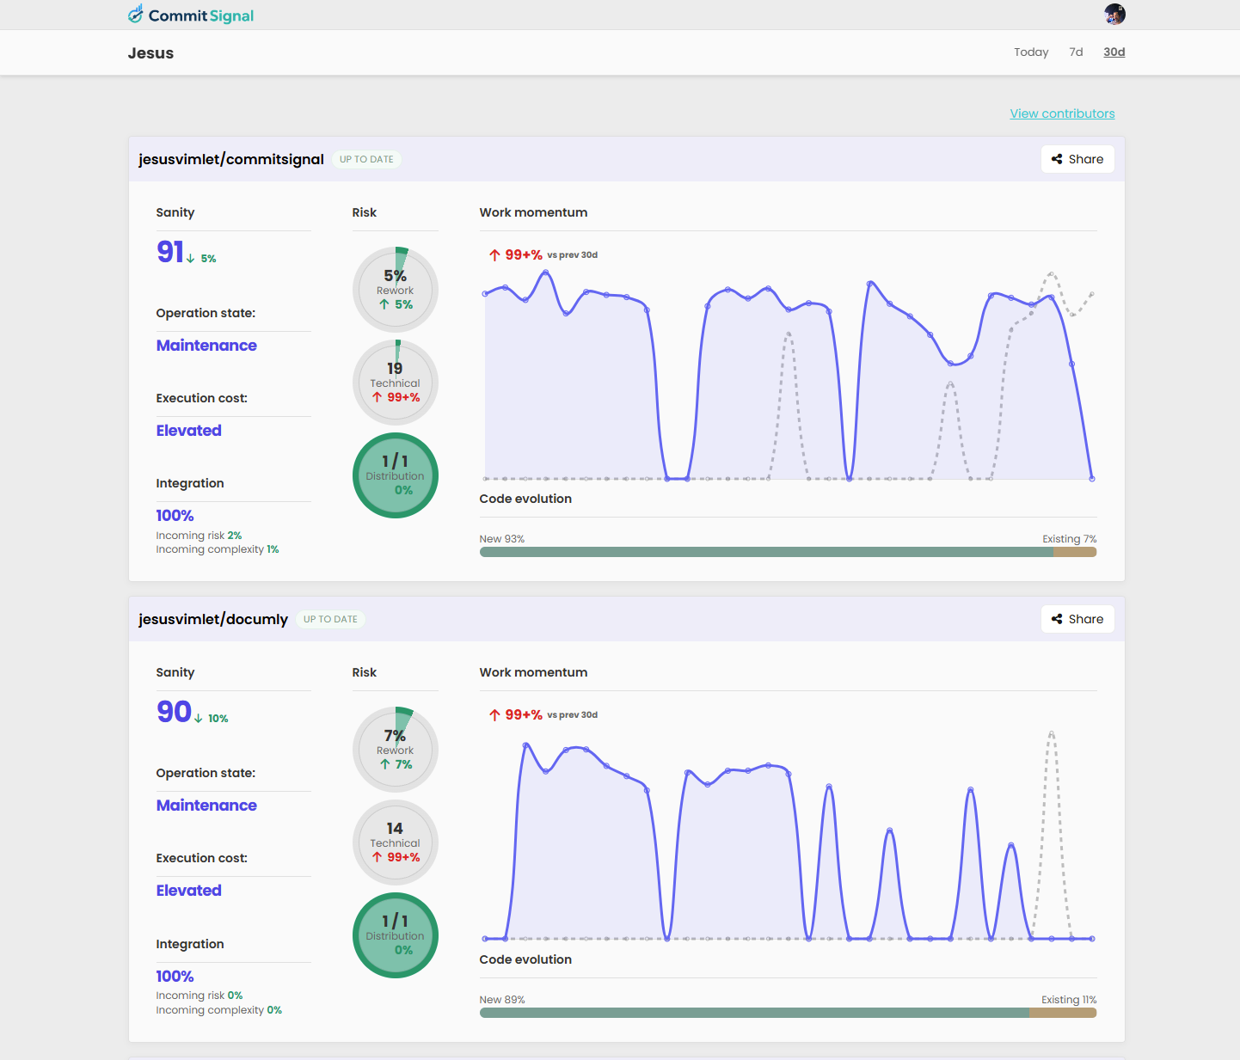Click Maintenance operation state in commitsignal

coord(206,346)
